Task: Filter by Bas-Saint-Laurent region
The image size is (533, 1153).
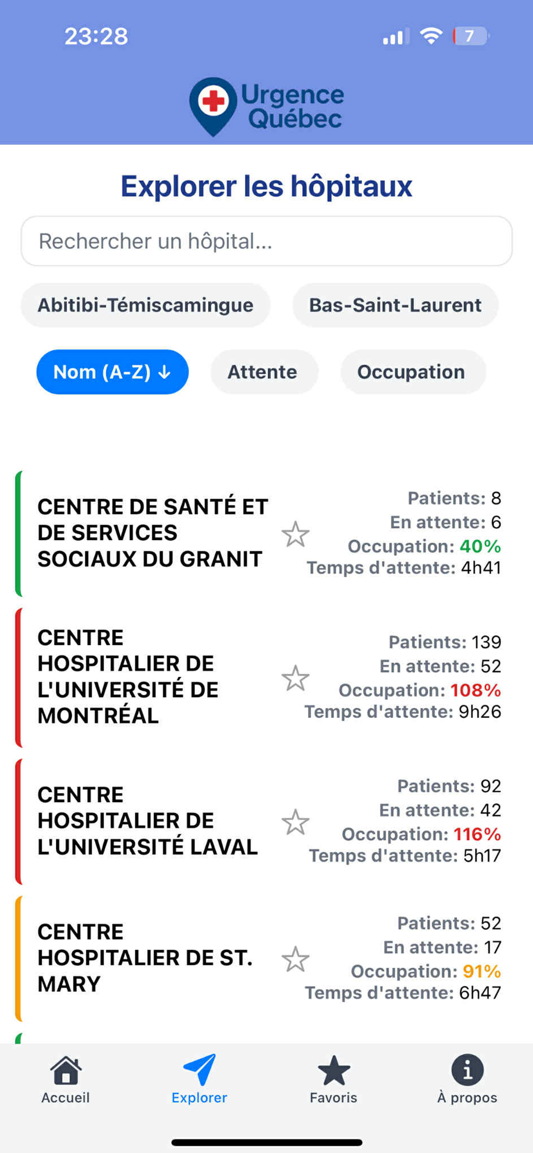Action: coord(395,305)
